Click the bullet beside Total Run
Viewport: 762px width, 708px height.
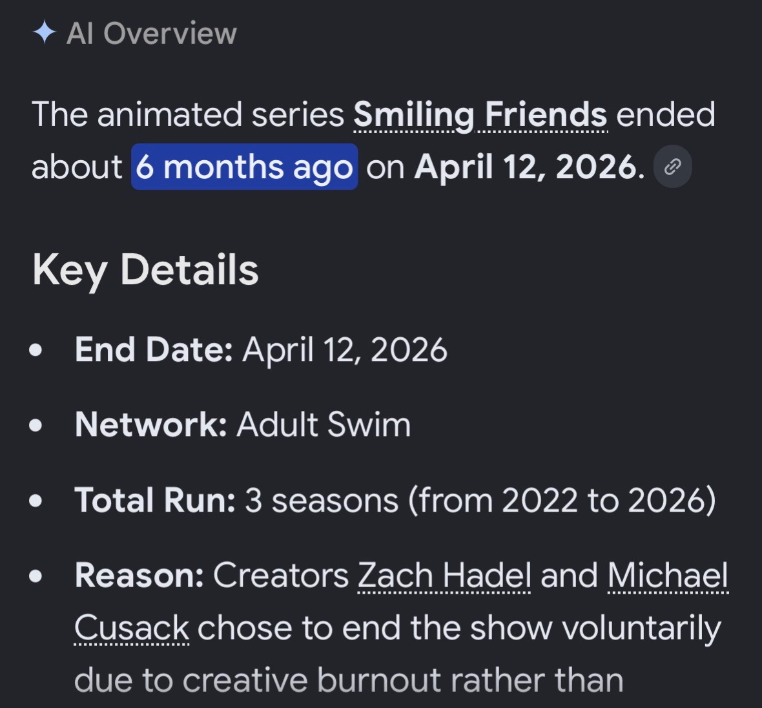tap(36, 501)
